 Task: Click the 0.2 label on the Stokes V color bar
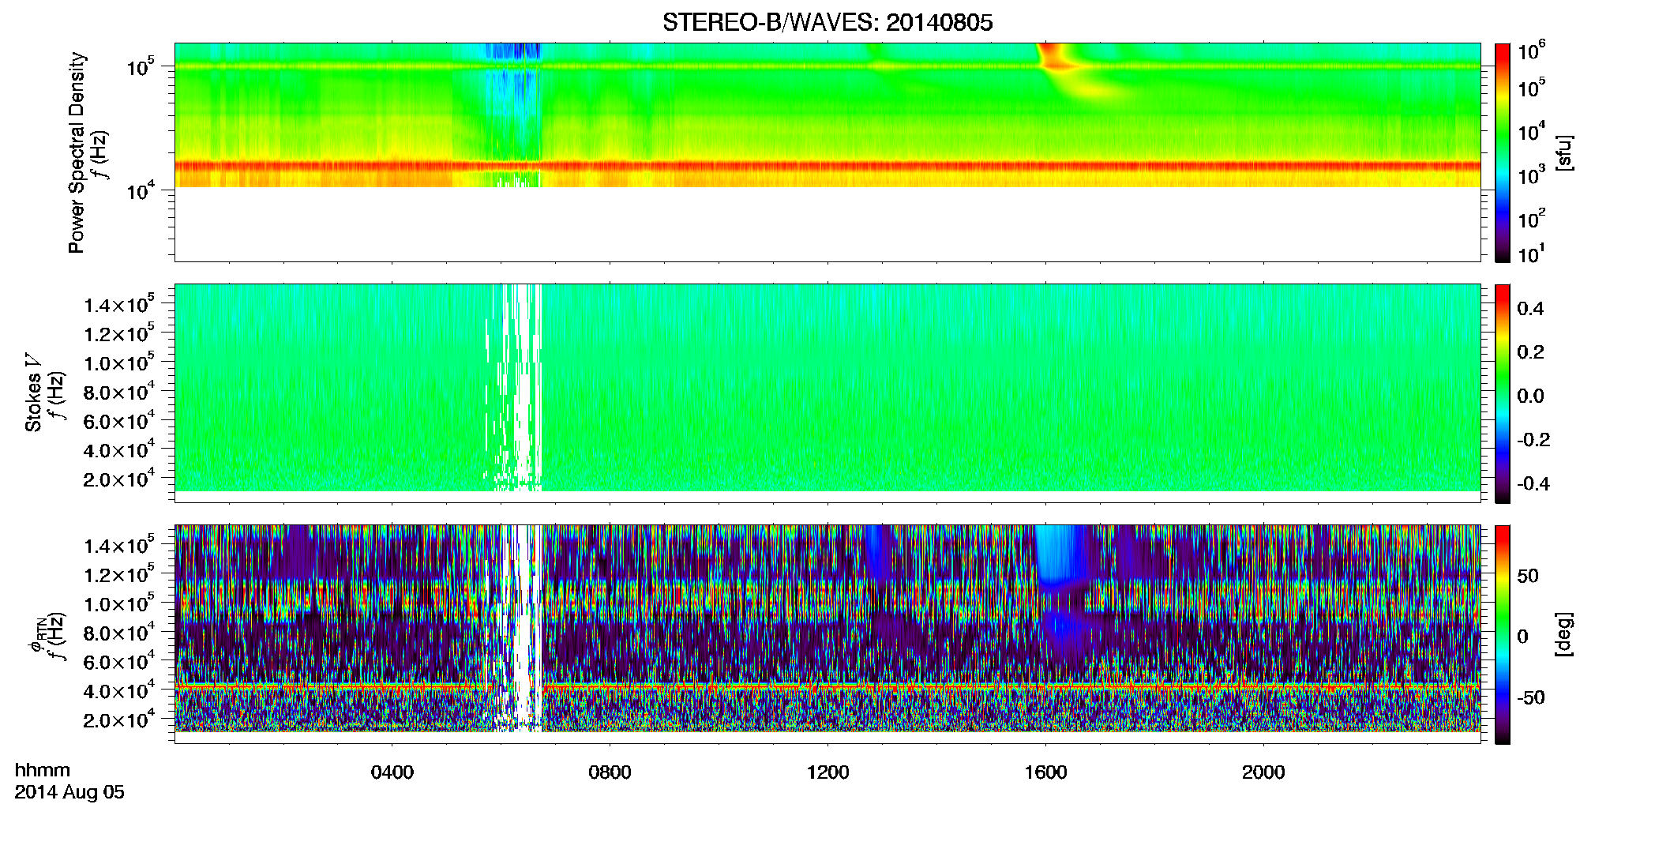pyautogui.click(x=1530, y=352)
